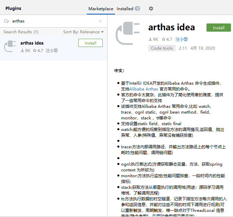Click the 9K downloads count in details
The image size is (233, 217).
153,39
